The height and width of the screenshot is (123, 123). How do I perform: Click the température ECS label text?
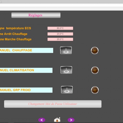tap(19, 28)
